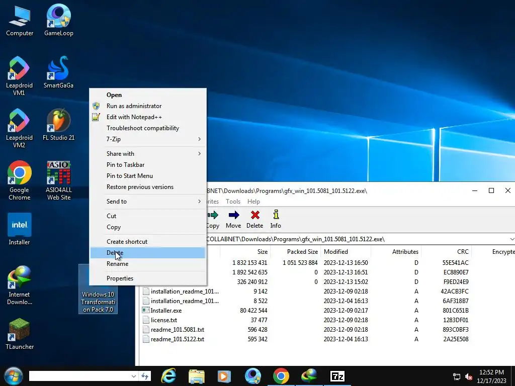
Task: Choose Cut in the context menu
Action: [x=148, y=216]
